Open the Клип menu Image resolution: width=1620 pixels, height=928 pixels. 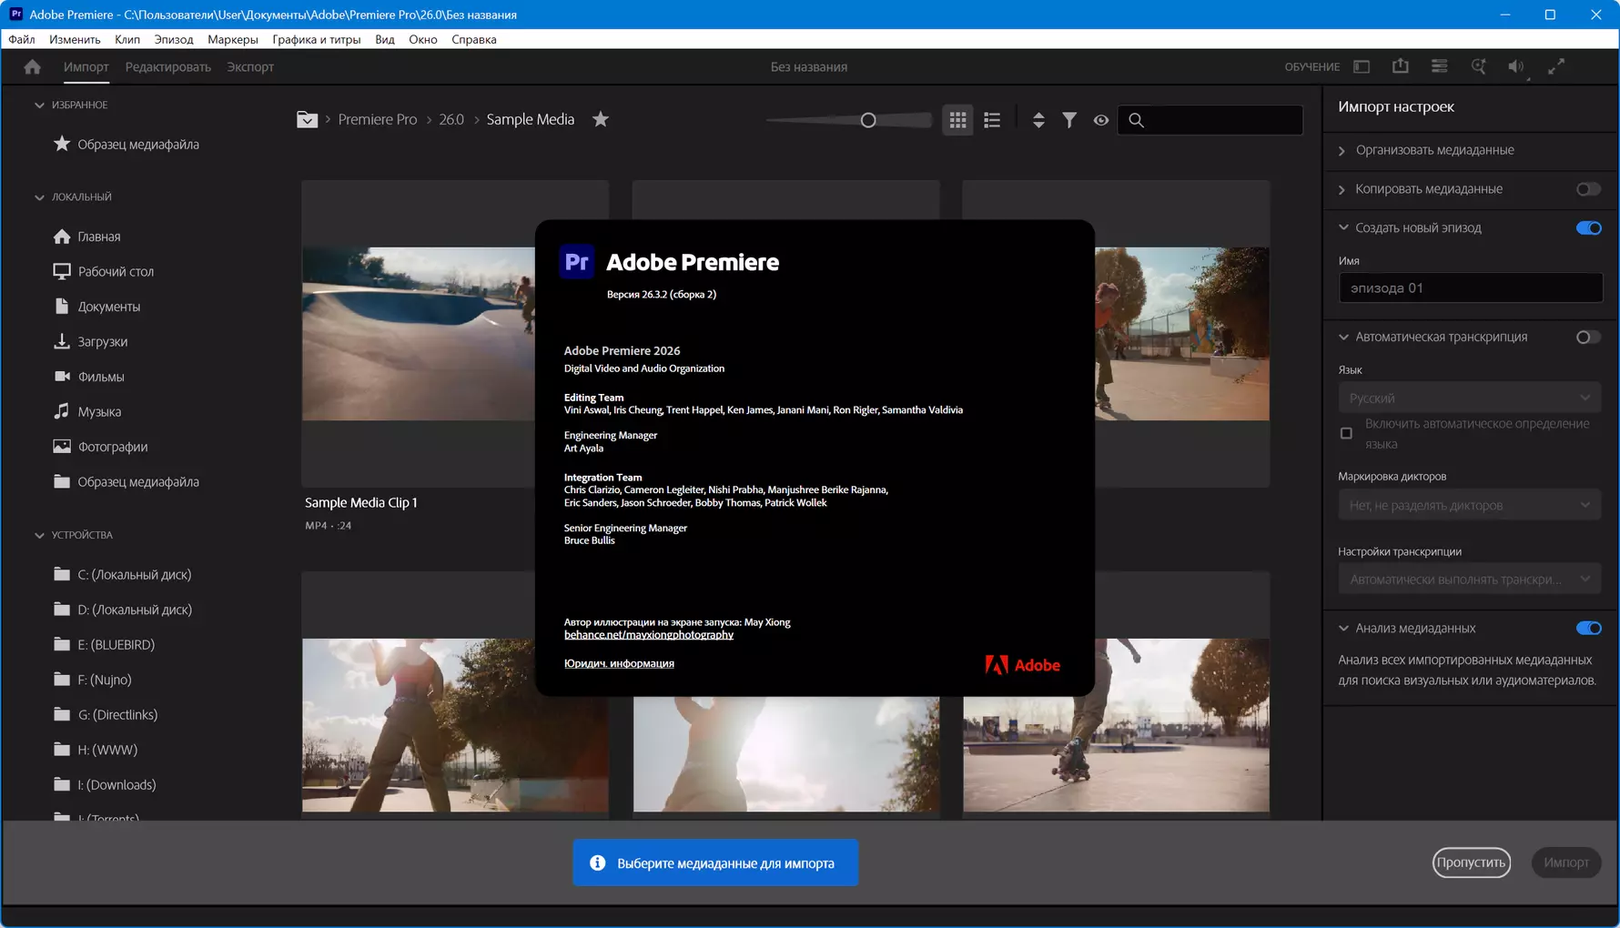tap(127, 39)
